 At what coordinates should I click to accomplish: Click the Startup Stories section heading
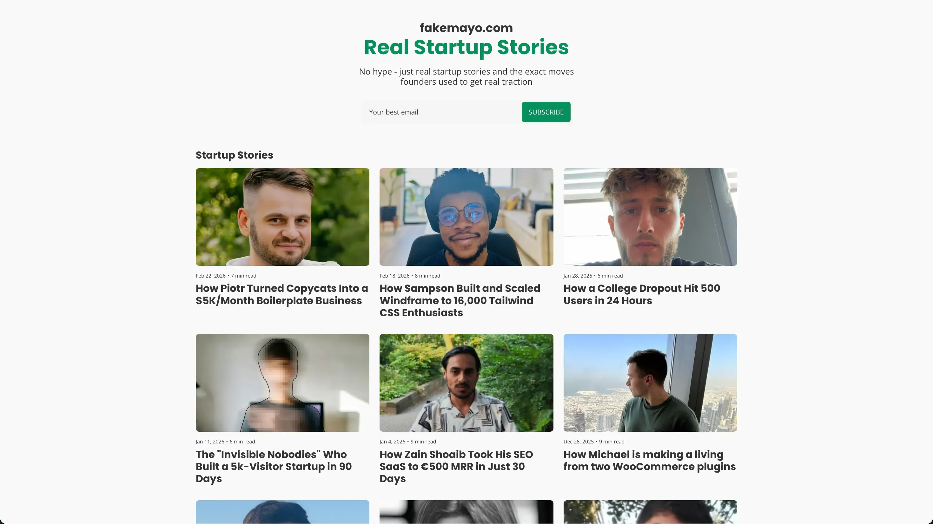click(x=234, y=155)
